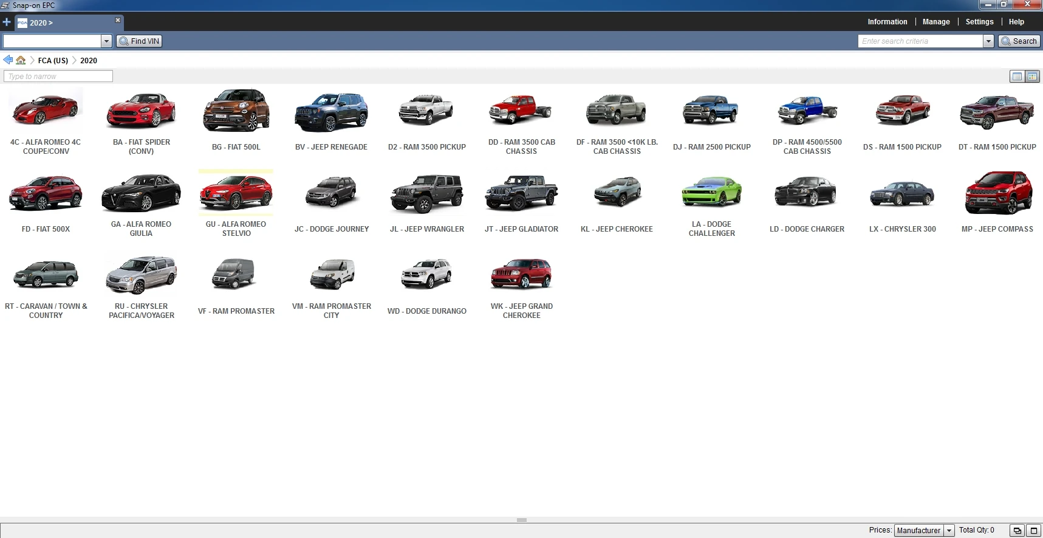
Task: Open the Prices Manufacturer dropdown
Action: pos(949,531)
